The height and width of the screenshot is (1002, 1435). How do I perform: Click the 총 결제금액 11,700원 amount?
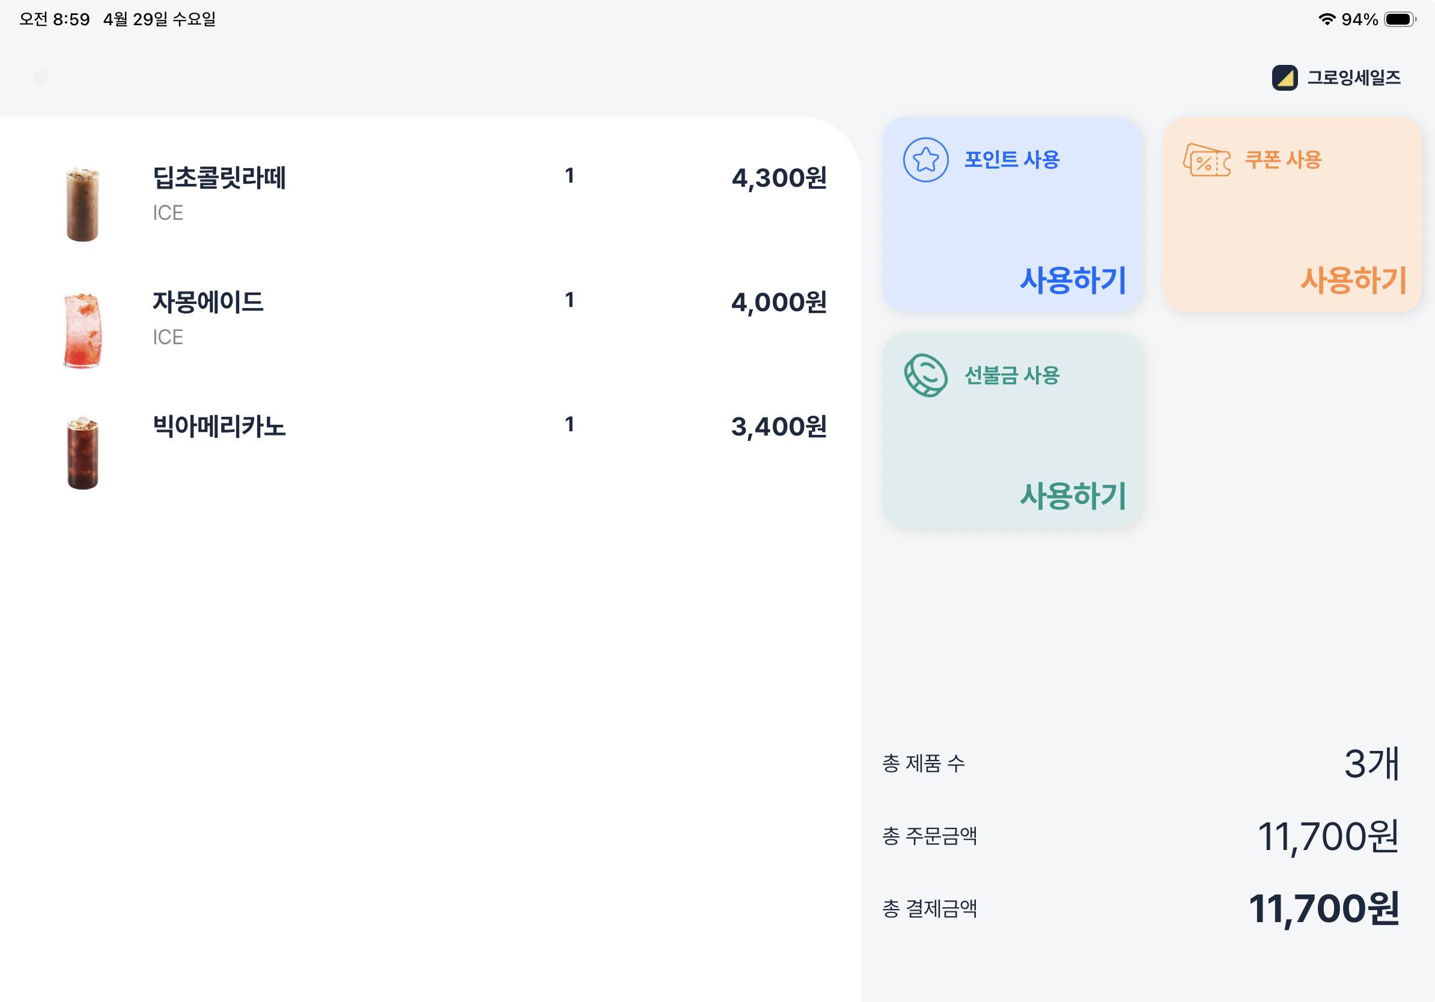1324,908
